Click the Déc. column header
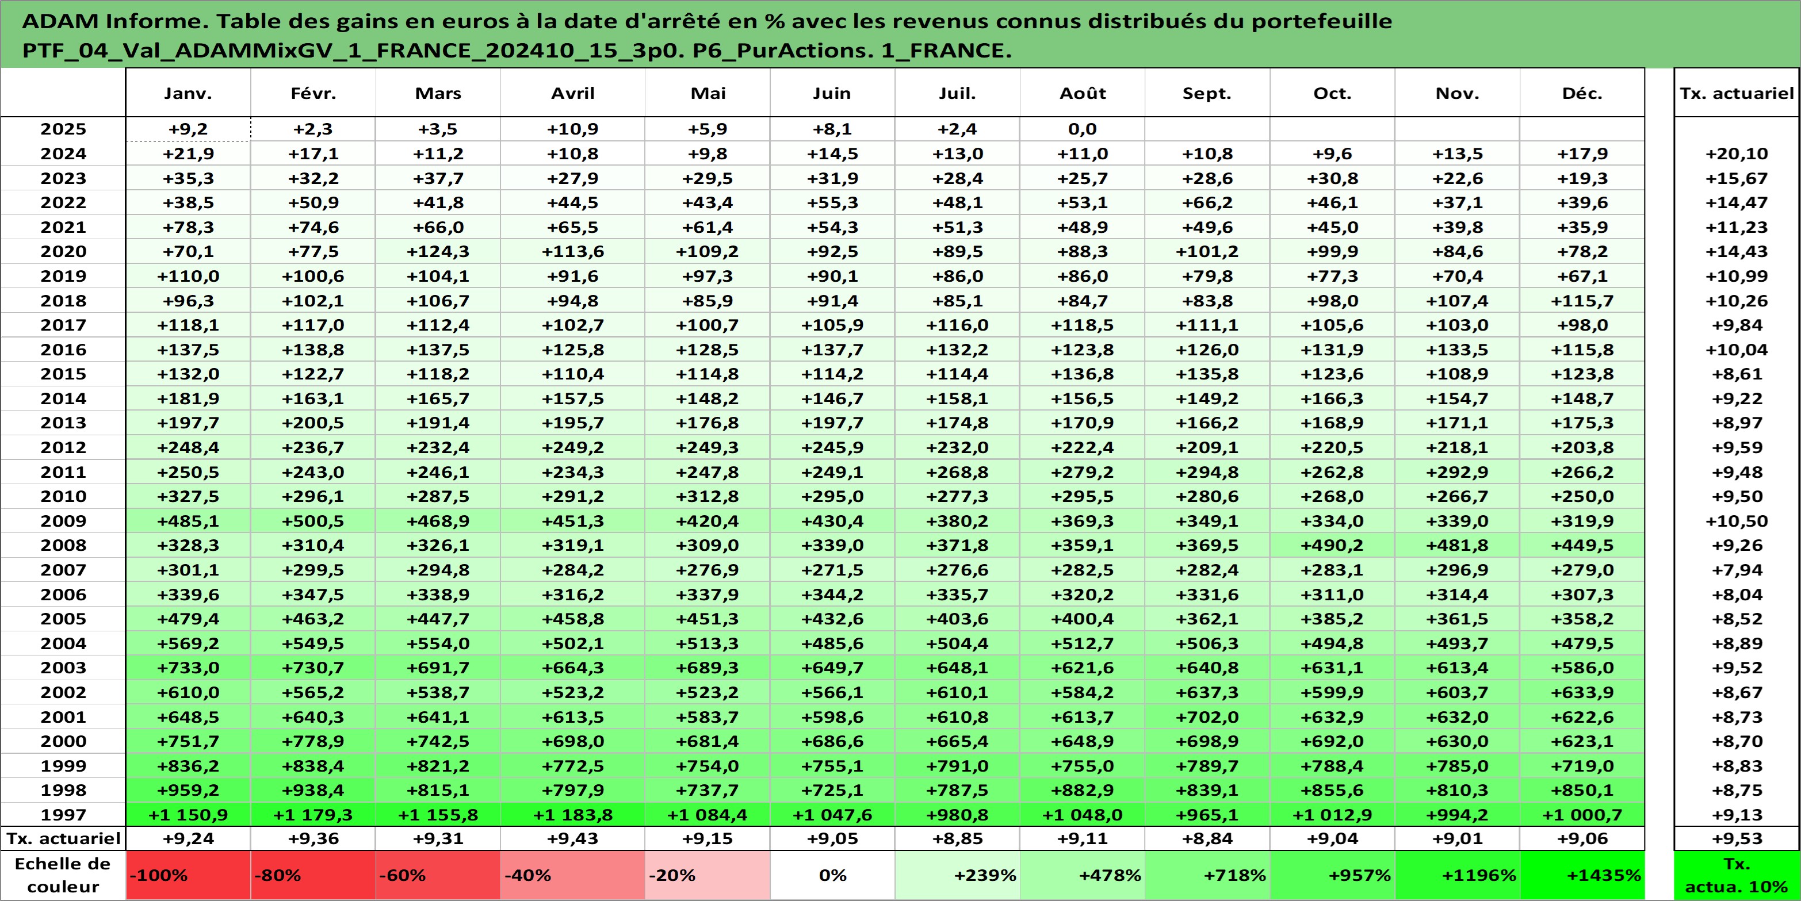This screenshot has height=901, width=1801. [1582, 93]
